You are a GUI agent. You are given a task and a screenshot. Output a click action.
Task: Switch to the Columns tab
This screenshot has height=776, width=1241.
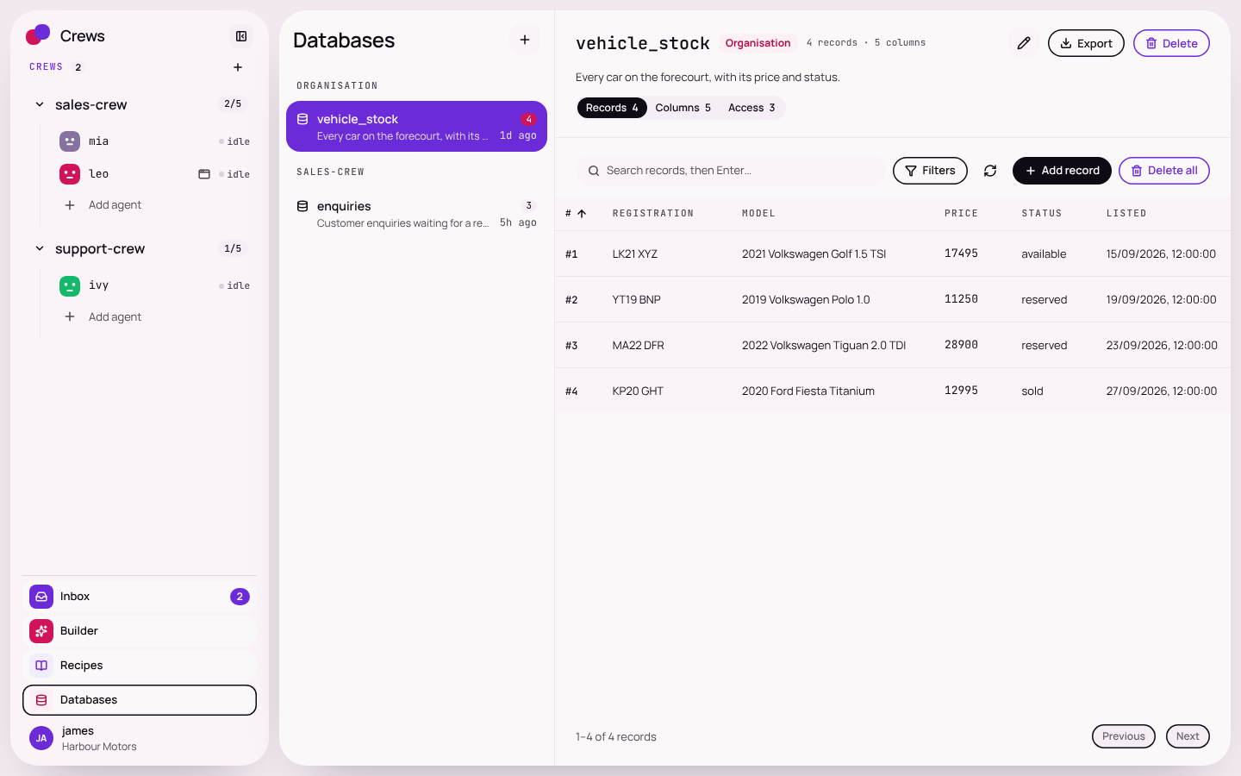683,108
